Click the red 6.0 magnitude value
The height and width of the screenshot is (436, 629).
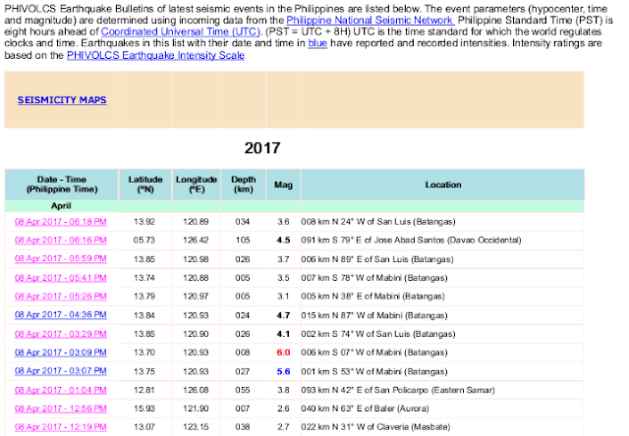pos(283,353)
